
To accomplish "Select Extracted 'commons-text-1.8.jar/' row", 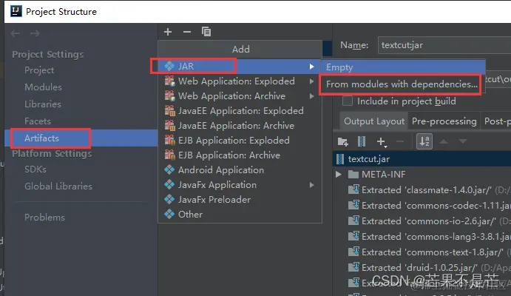I will pyautogui.click(x=422, y=252).
